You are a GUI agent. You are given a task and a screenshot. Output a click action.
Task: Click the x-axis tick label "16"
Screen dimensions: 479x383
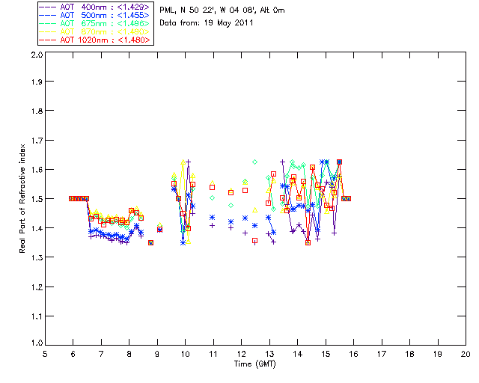(353, 354)
